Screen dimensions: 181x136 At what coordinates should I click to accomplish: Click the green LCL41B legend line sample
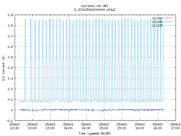pos(168,22)
